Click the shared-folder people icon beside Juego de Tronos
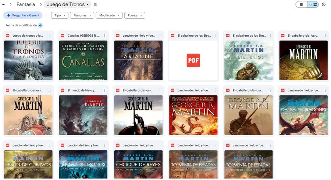This screenshot has height=180, width=331. 95,4
